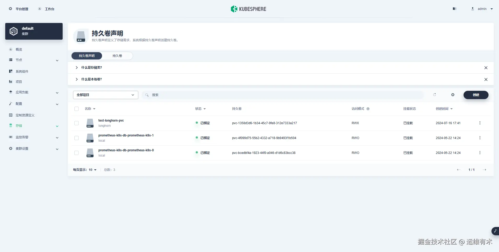Select 定制资源定义 in the sidebar
The width and height of the screenshot is (499, 252).
(x=25, y=115)
